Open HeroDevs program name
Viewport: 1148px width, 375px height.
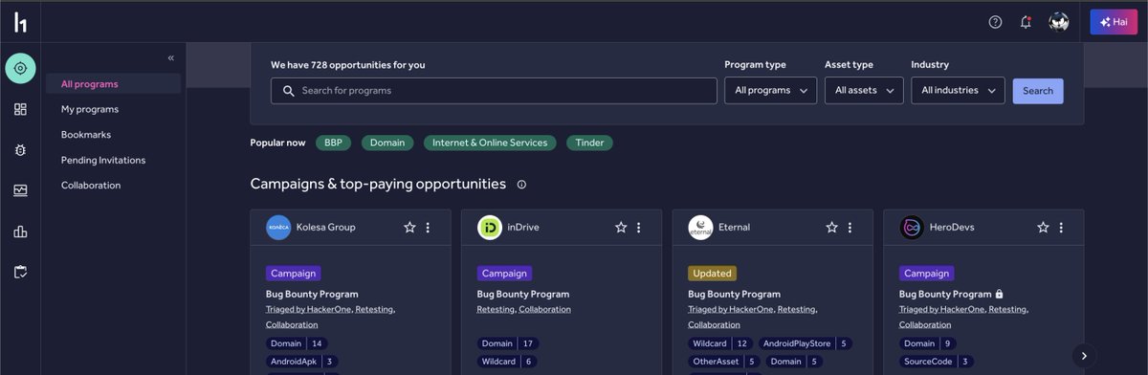(952, 228)
